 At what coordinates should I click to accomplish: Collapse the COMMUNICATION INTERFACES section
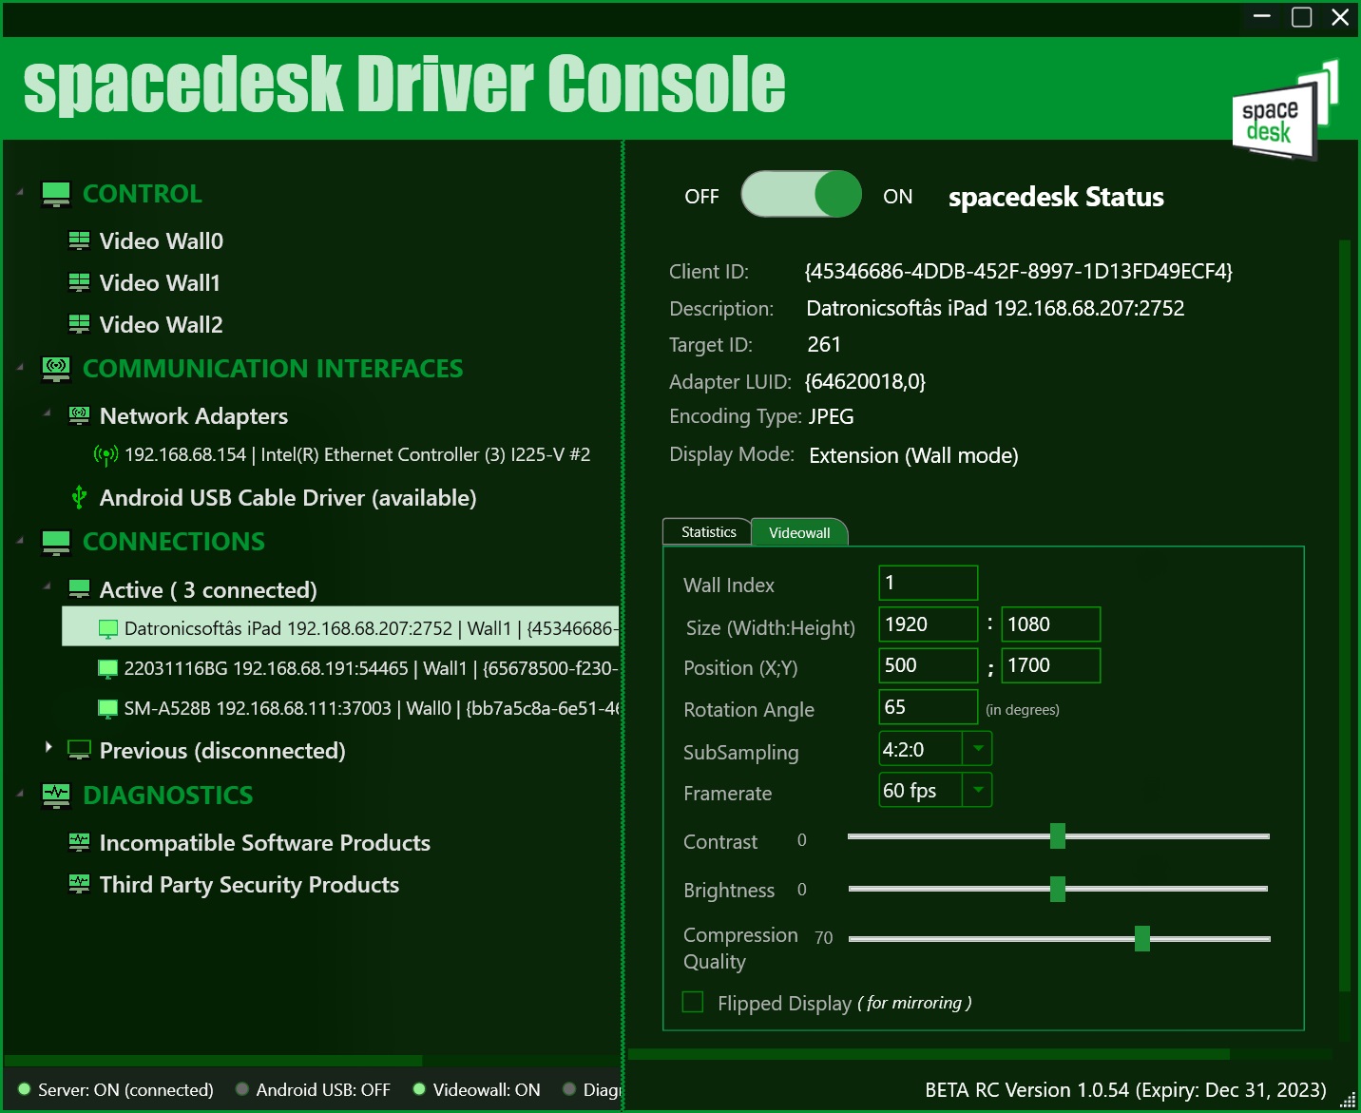(20, 367)
